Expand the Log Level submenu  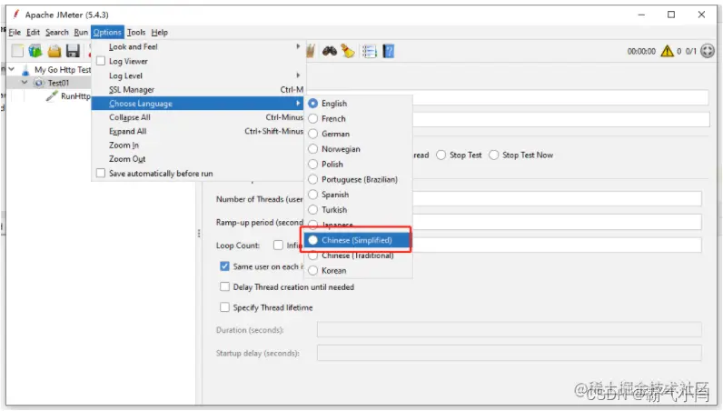click(x=198, y=75)
